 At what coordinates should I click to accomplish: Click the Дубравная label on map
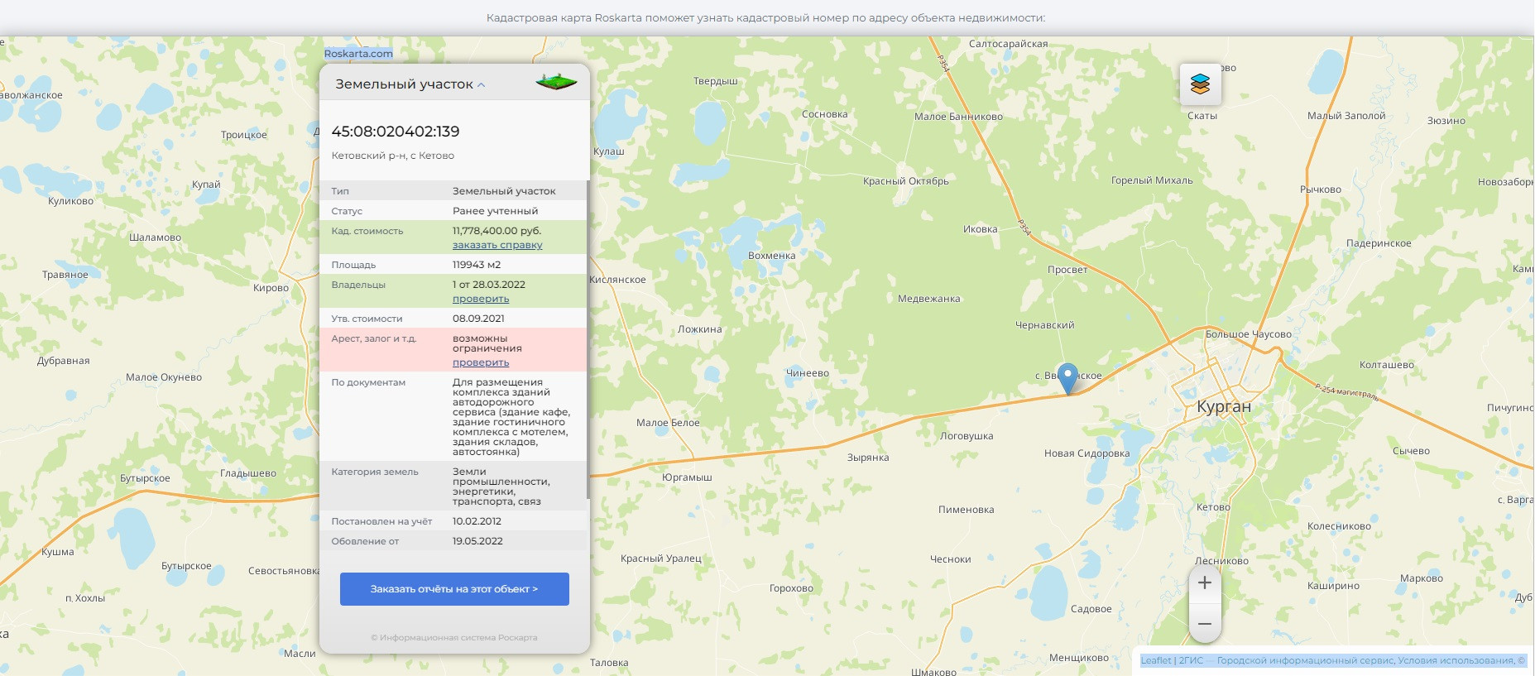click(x=64, y=361)
